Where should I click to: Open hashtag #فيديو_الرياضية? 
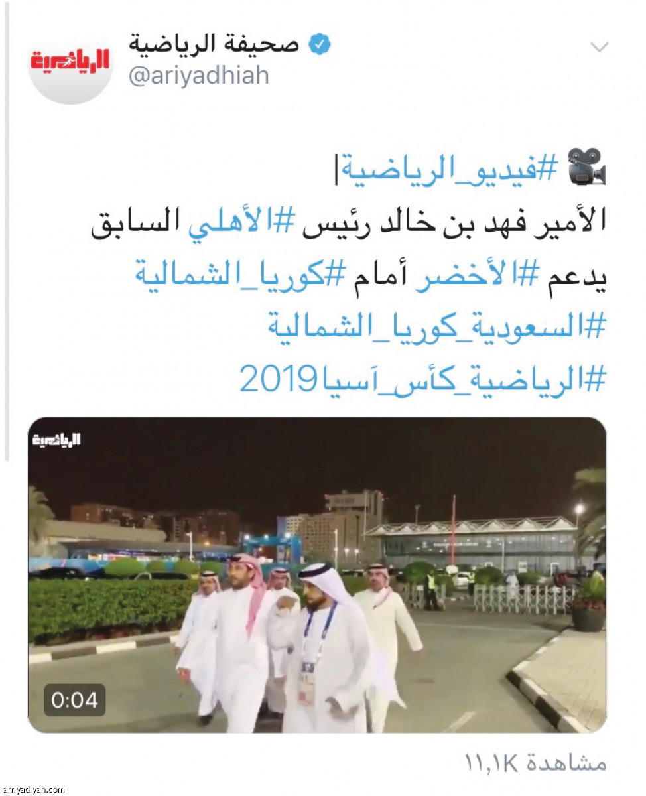[450, 170]
